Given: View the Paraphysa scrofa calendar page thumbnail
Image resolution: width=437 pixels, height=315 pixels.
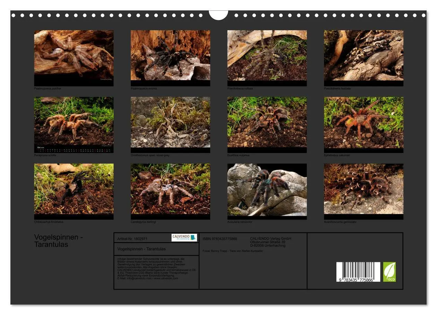Looking at the screenshot, I should pyautogui.click(x=74, y=125).
